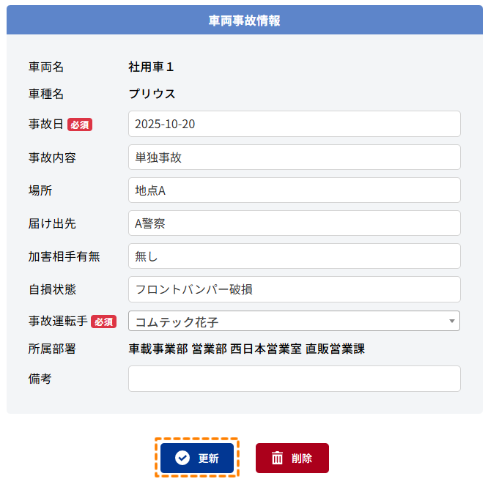The image size is (488, 479).
Task: Click the プリウス vehicle type text
Action: [x=152, y=94]
